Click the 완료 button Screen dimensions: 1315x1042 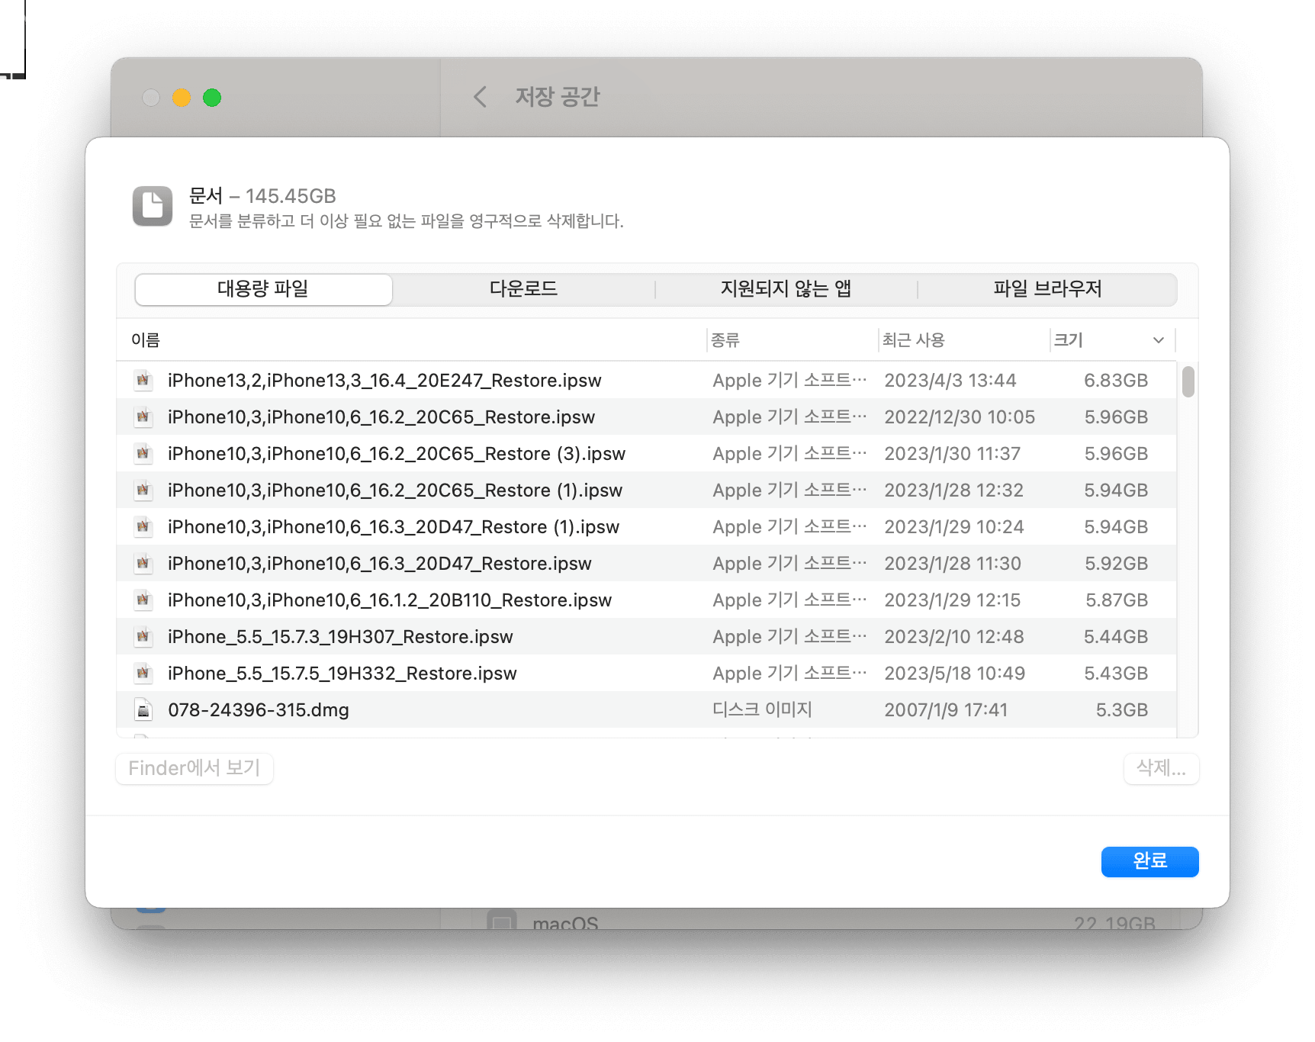[1149, 861]
